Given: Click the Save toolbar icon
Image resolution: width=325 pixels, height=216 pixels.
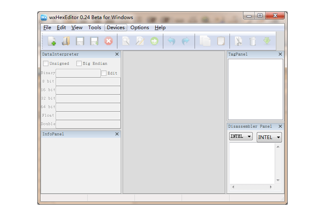Looking at the screenshot, I should pyautogui.click(x=80, y=41).
